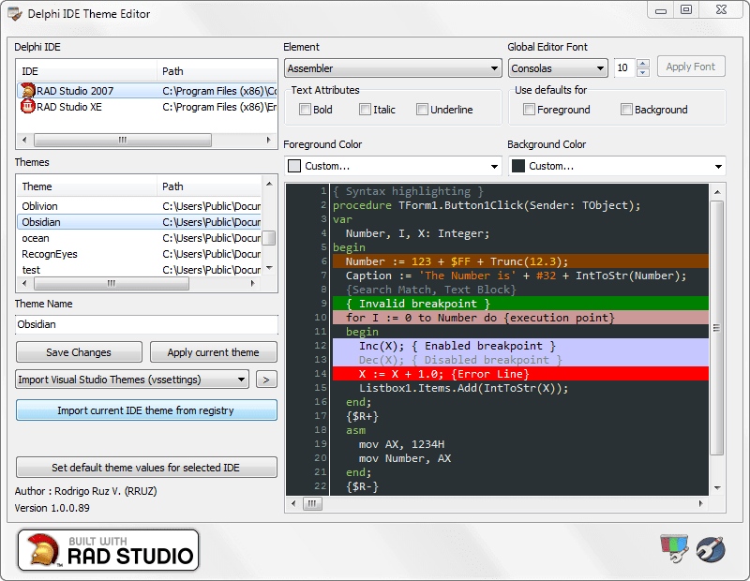Click the Theme Name text field

(146, 324)
